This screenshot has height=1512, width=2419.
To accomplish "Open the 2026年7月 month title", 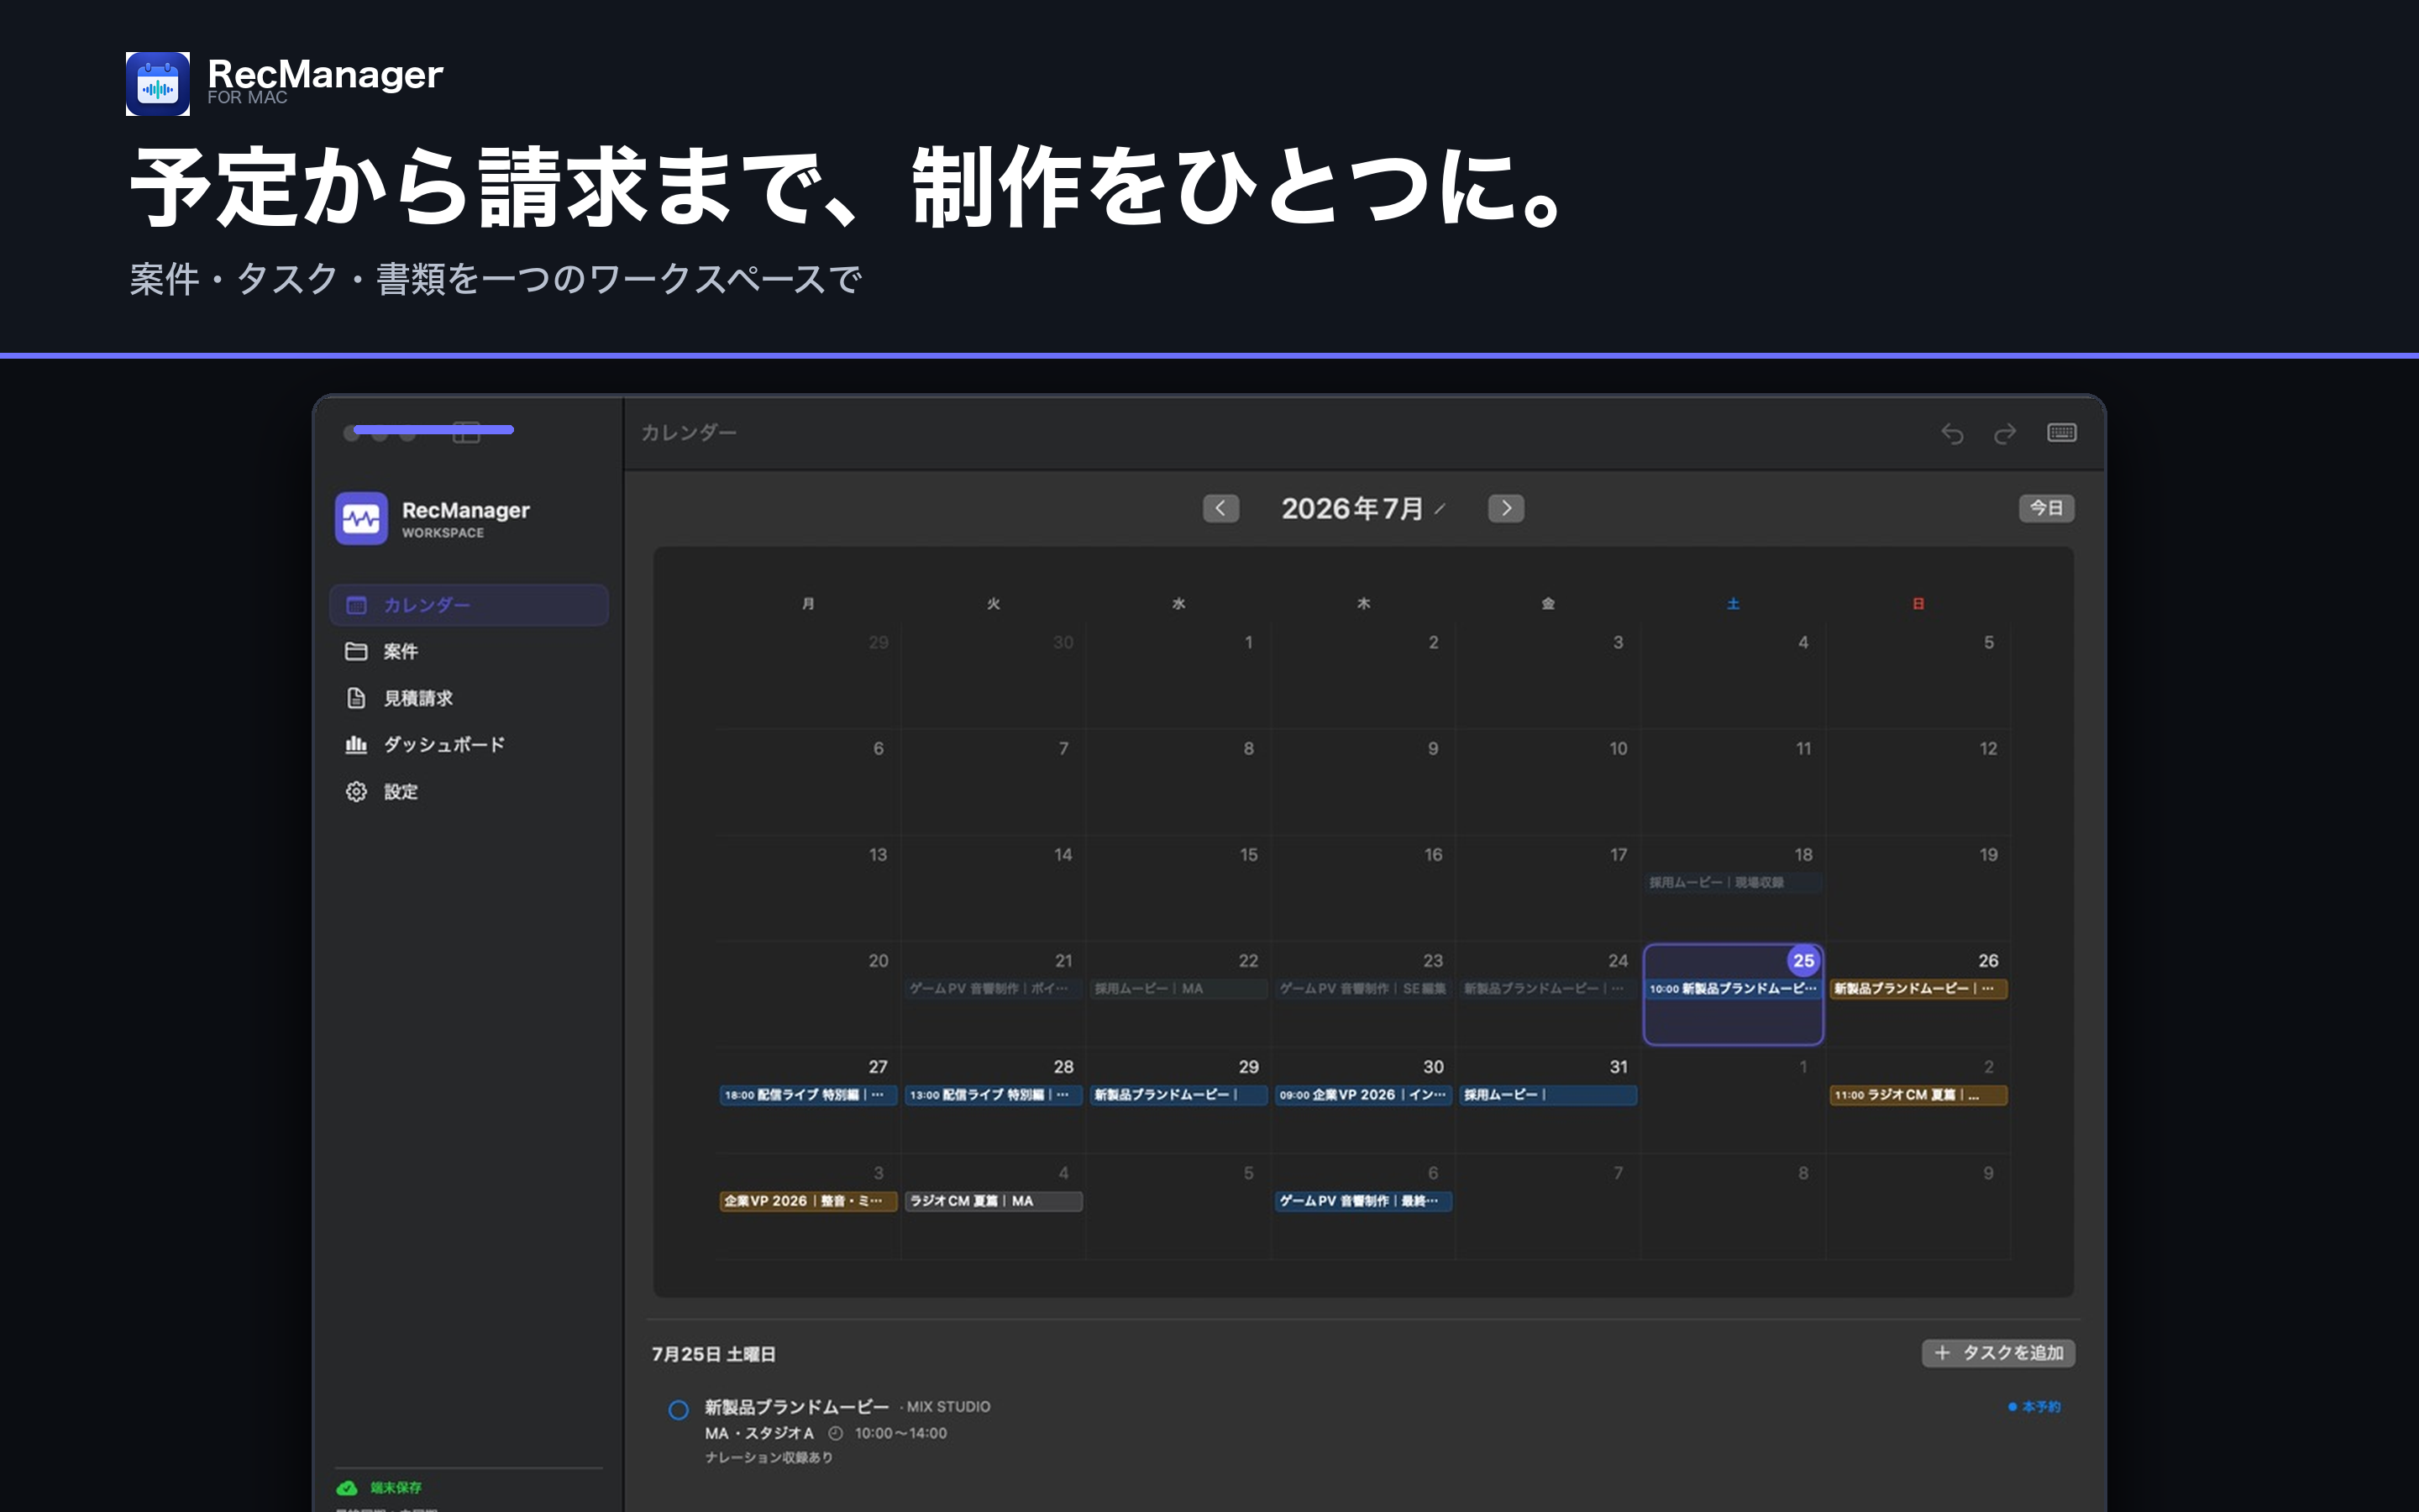I will pyautogui.click(x=1351, y=508).
